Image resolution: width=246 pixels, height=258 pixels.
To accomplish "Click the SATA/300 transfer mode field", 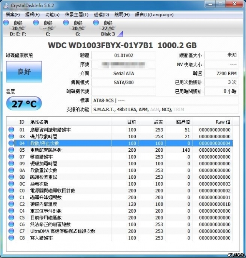I will pos(124,82).
